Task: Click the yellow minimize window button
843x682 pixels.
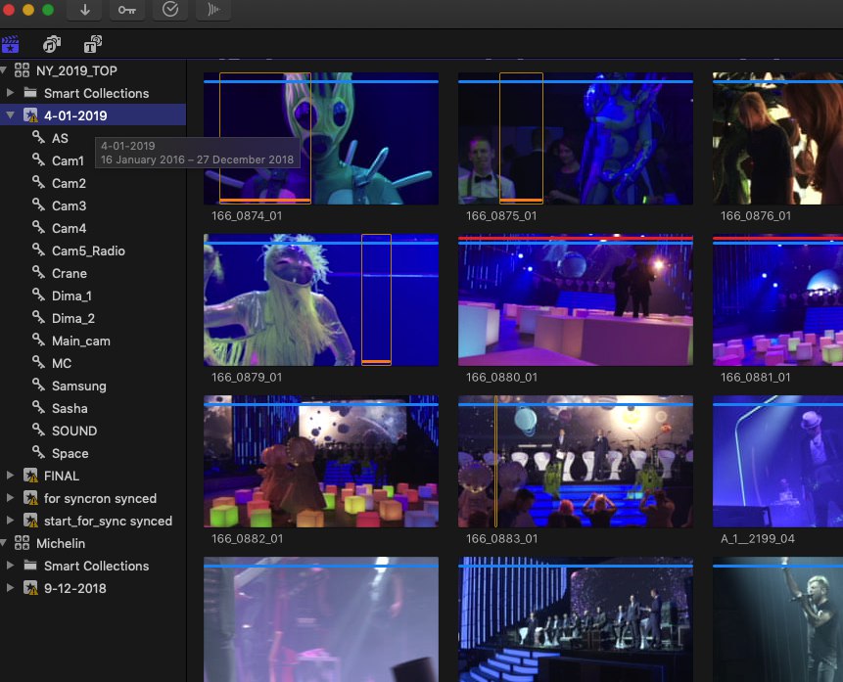Action: pos(28,10)
